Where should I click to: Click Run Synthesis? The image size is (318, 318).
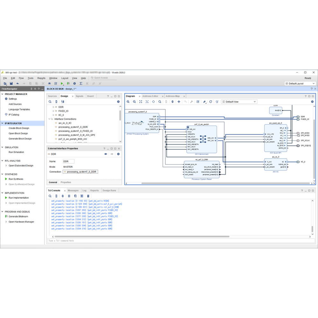[16, 179]
